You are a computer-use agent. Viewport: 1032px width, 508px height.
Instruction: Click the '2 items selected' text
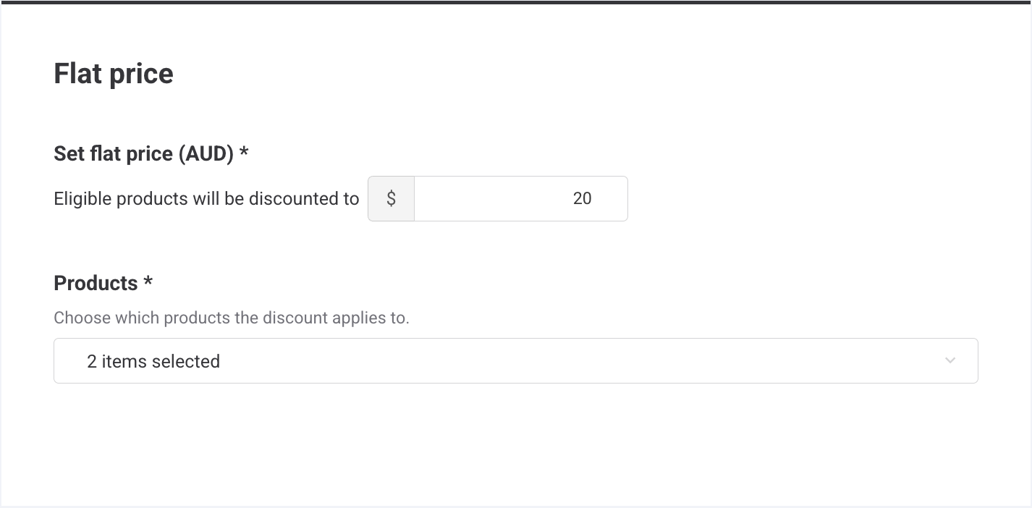click(153, 361)
